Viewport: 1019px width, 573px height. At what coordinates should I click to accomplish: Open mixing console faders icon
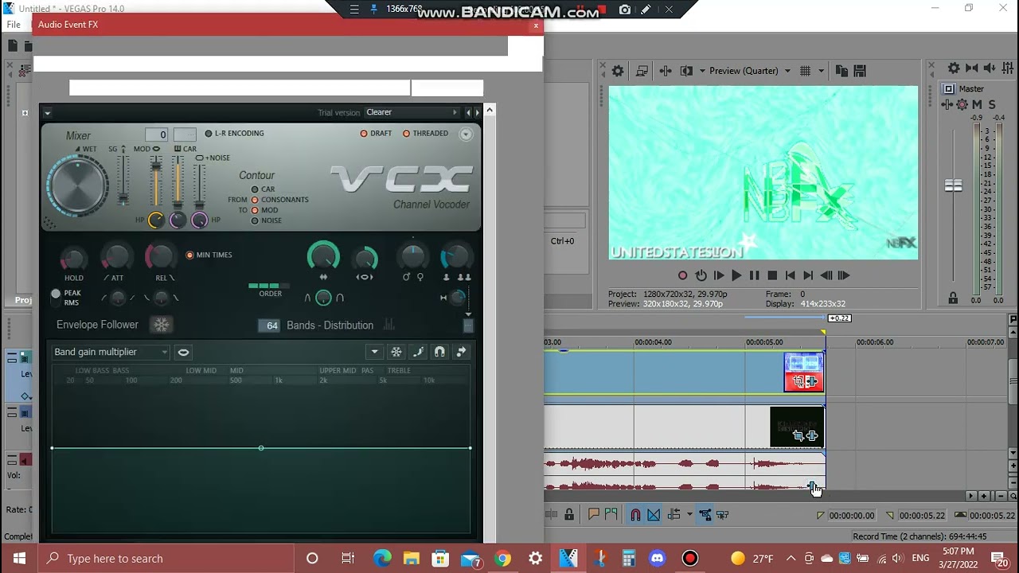1009,68
